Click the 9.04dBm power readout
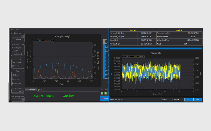 click(68, 96)
